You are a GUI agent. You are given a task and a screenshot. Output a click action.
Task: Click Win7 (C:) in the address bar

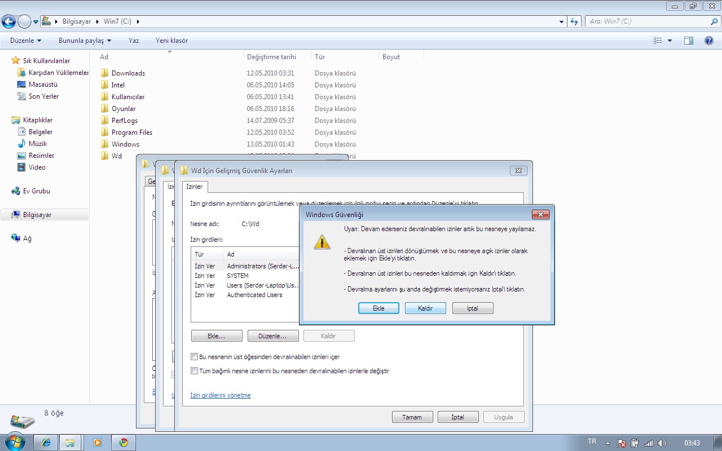tap(117, 21)
